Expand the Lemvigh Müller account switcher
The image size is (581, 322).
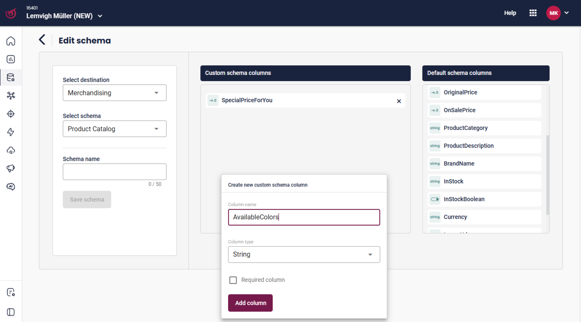click(x=64, y=16)
